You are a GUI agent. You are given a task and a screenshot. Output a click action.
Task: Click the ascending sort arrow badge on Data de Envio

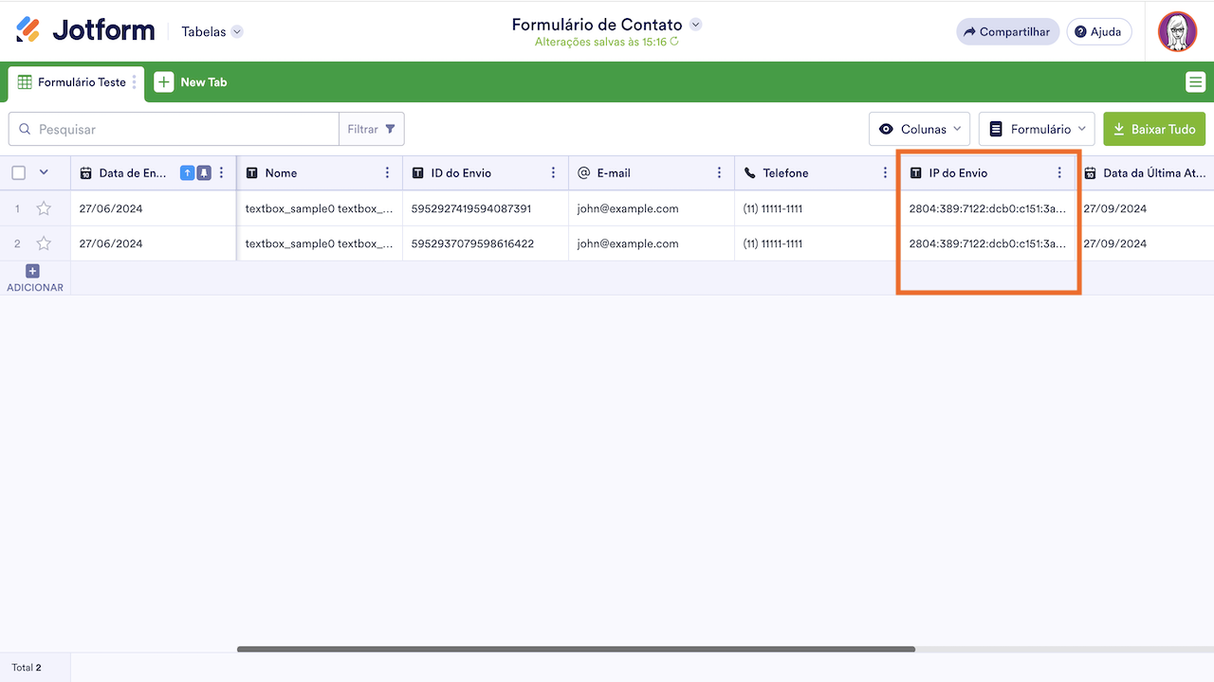(x=188, y=172)
